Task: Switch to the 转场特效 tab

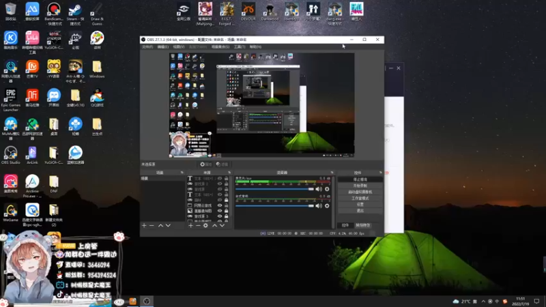Action: pyautogui.click(x=362, y=225)
